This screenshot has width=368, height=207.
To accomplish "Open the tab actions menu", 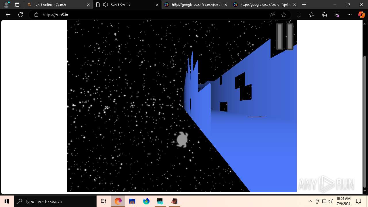I will pyautogui.click(x=17, y=5).
